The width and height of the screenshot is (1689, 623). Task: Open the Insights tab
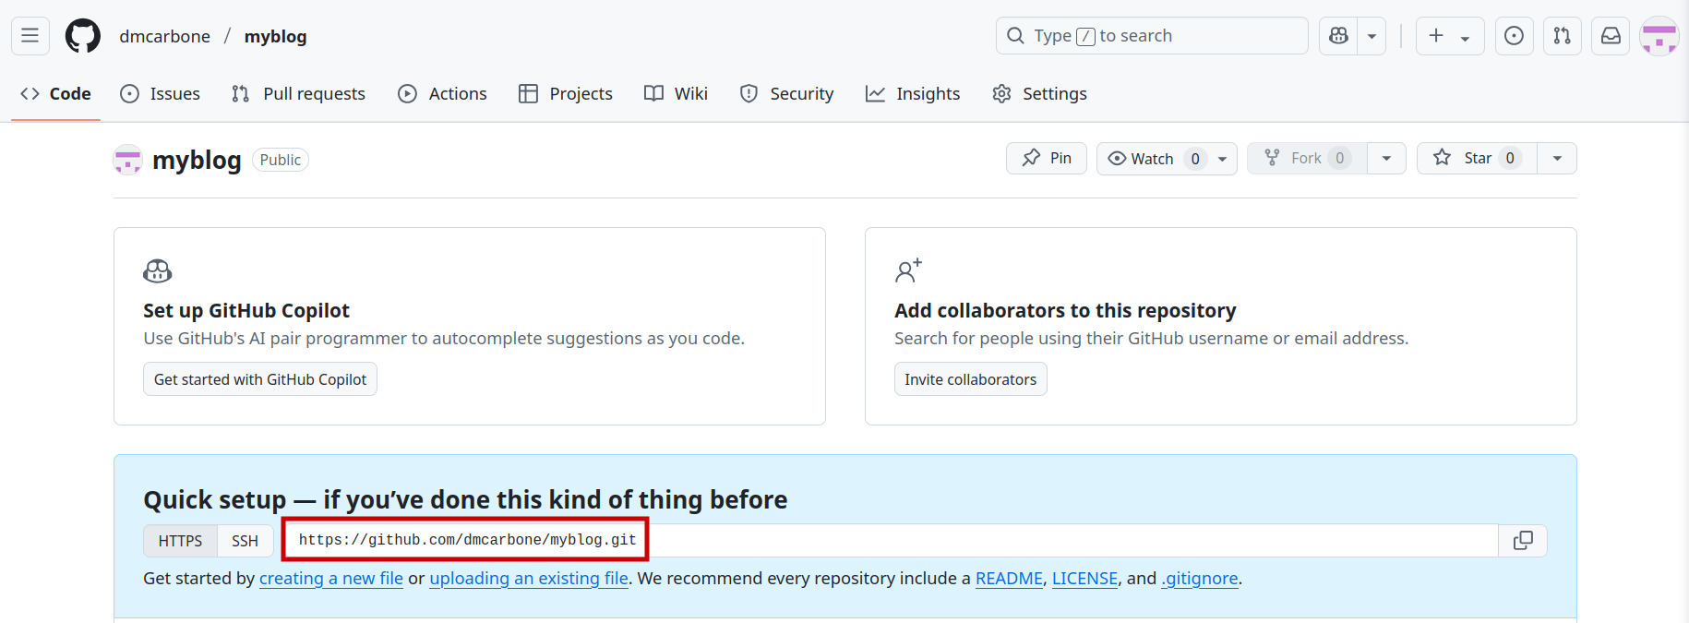click(913, 93)
